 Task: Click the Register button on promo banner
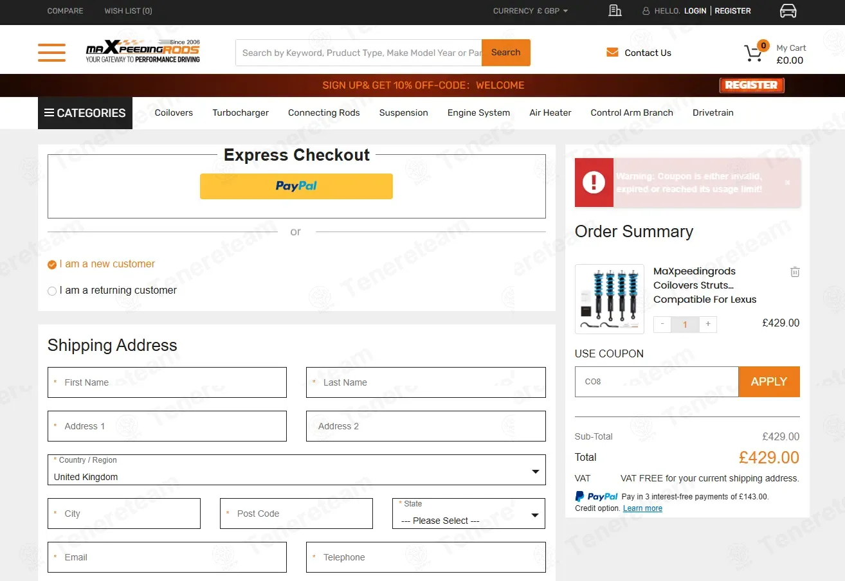pos(752,85)
